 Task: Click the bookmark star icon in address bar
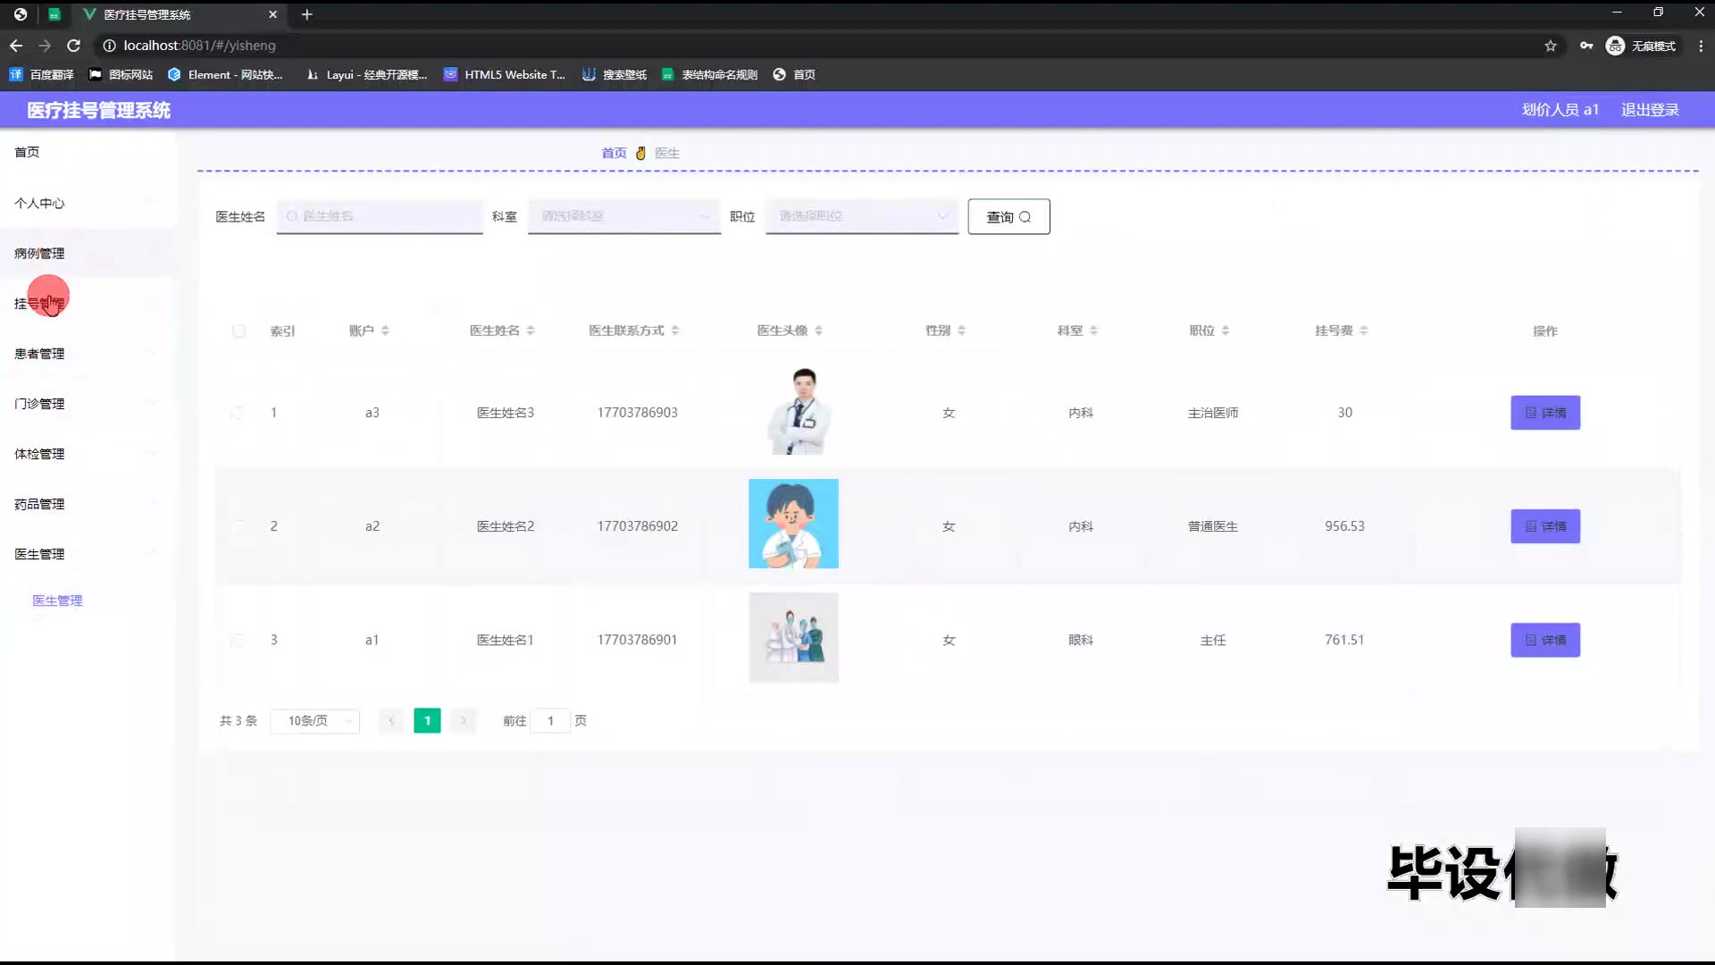(x=1551, y=46)
